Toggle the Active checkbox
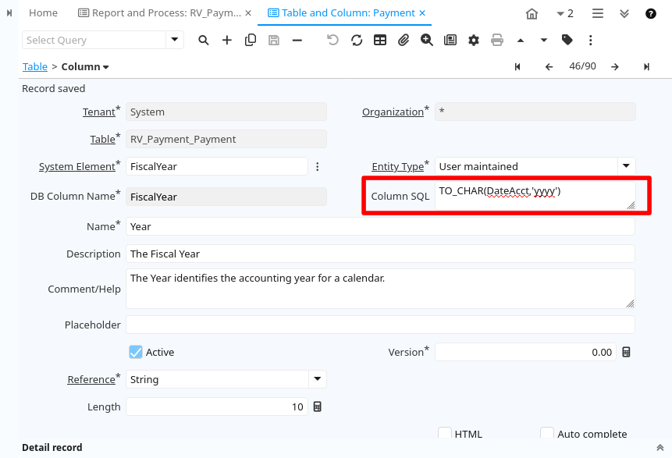The height and width of the screenshot is (458, 672). click(135, 352)
